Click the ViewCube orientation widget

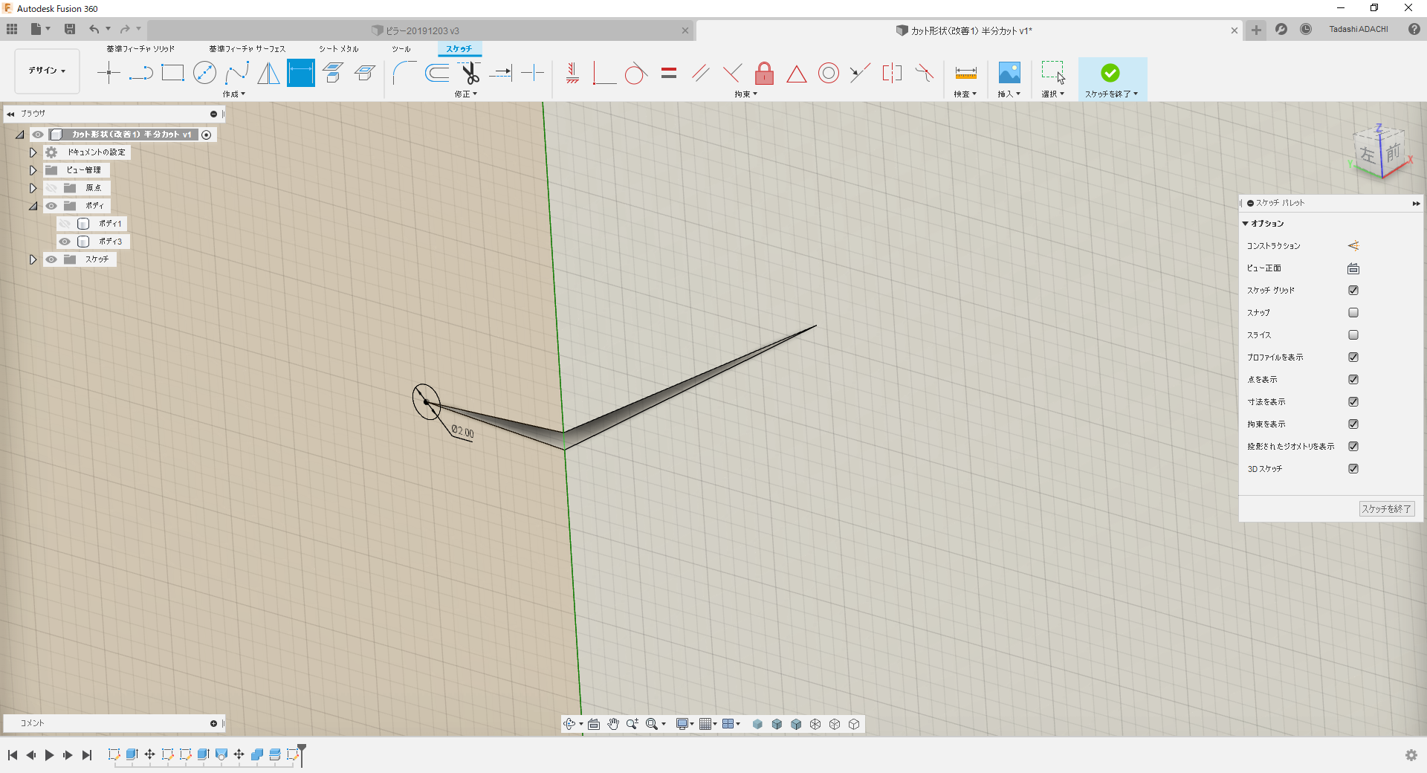(1381, 152)
